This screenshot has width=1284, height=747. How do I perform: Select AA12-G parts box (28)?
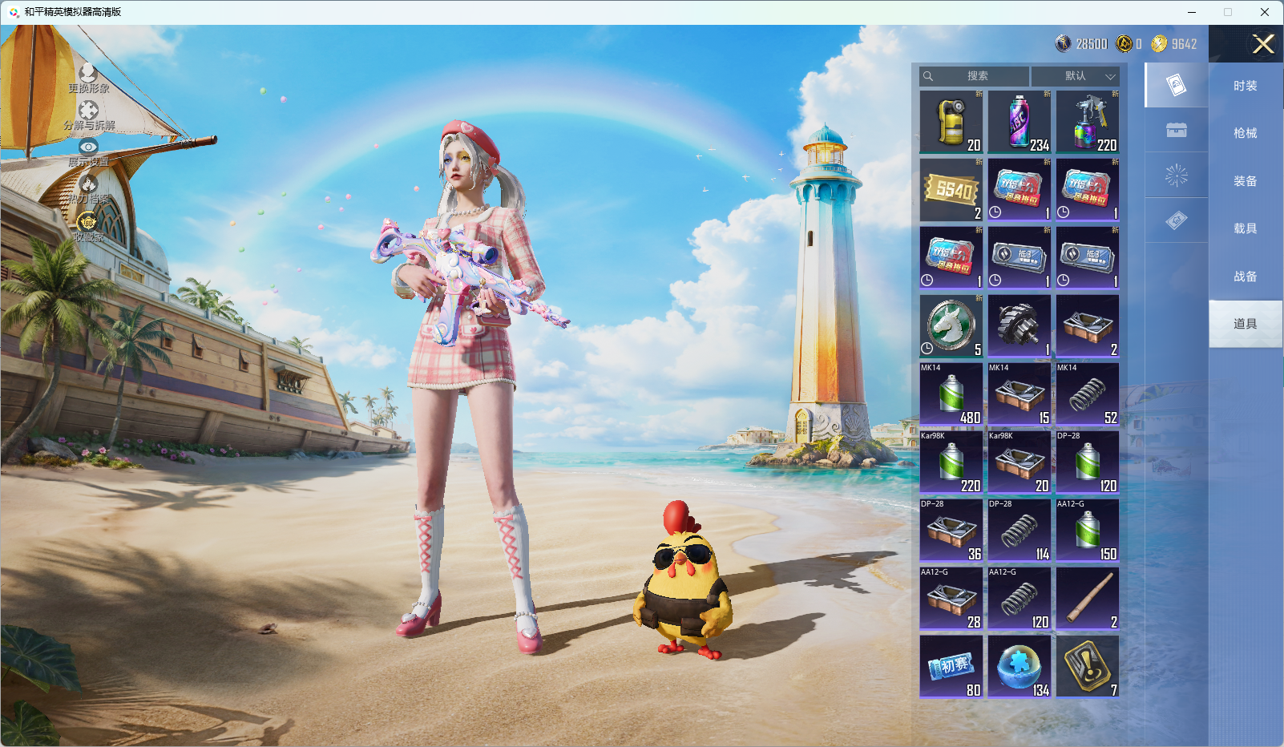tap(951, 599)
